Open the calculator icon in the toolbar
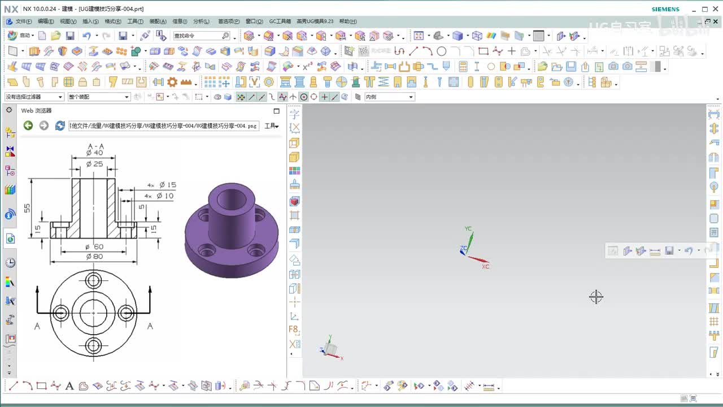Screen dimensions: 723x407 tap(463, 66)
